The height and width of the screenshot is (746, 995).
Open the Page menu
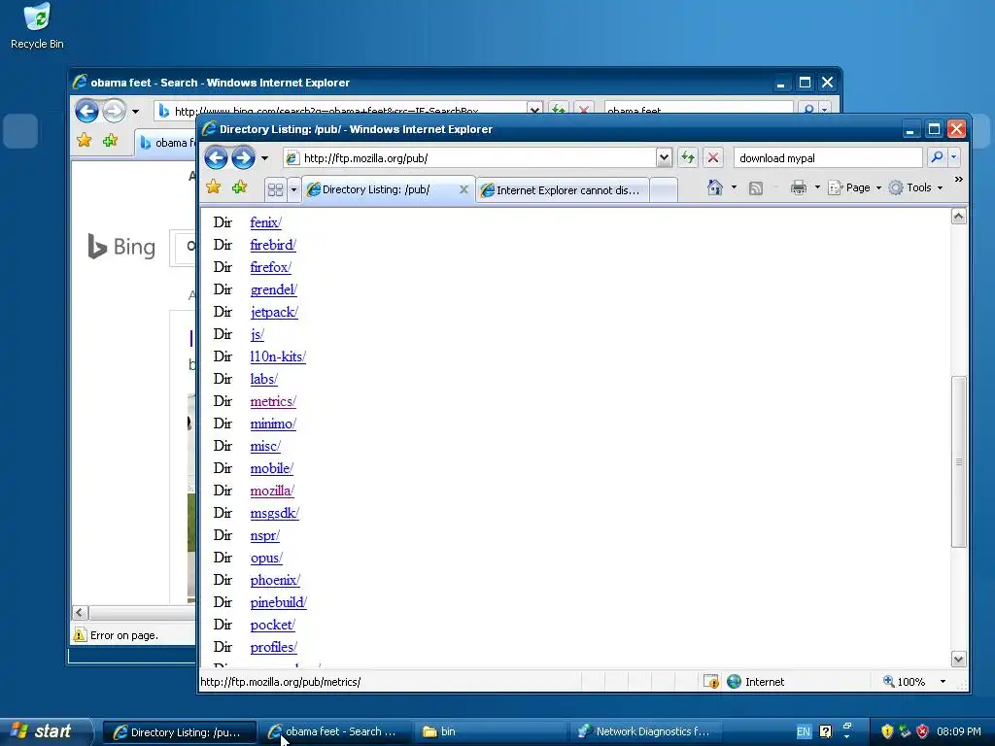coord(855,187)
